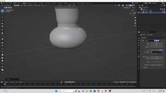Jump to end frame button

[x=74, y=82]
